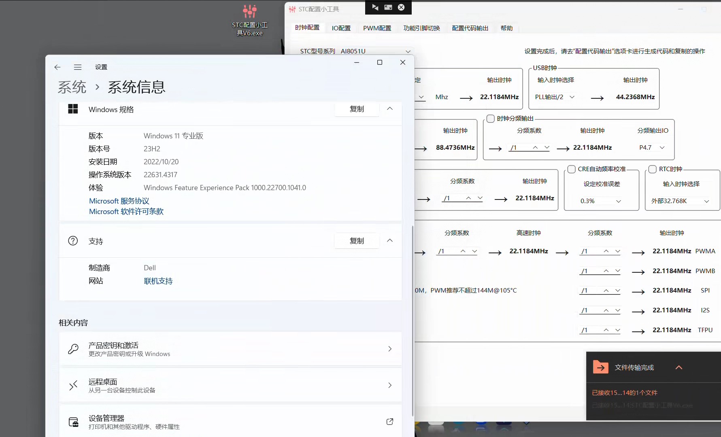Click the X icon in the black remote toolbar
Viewport: 721px width, 437px height.
[401, 7]
